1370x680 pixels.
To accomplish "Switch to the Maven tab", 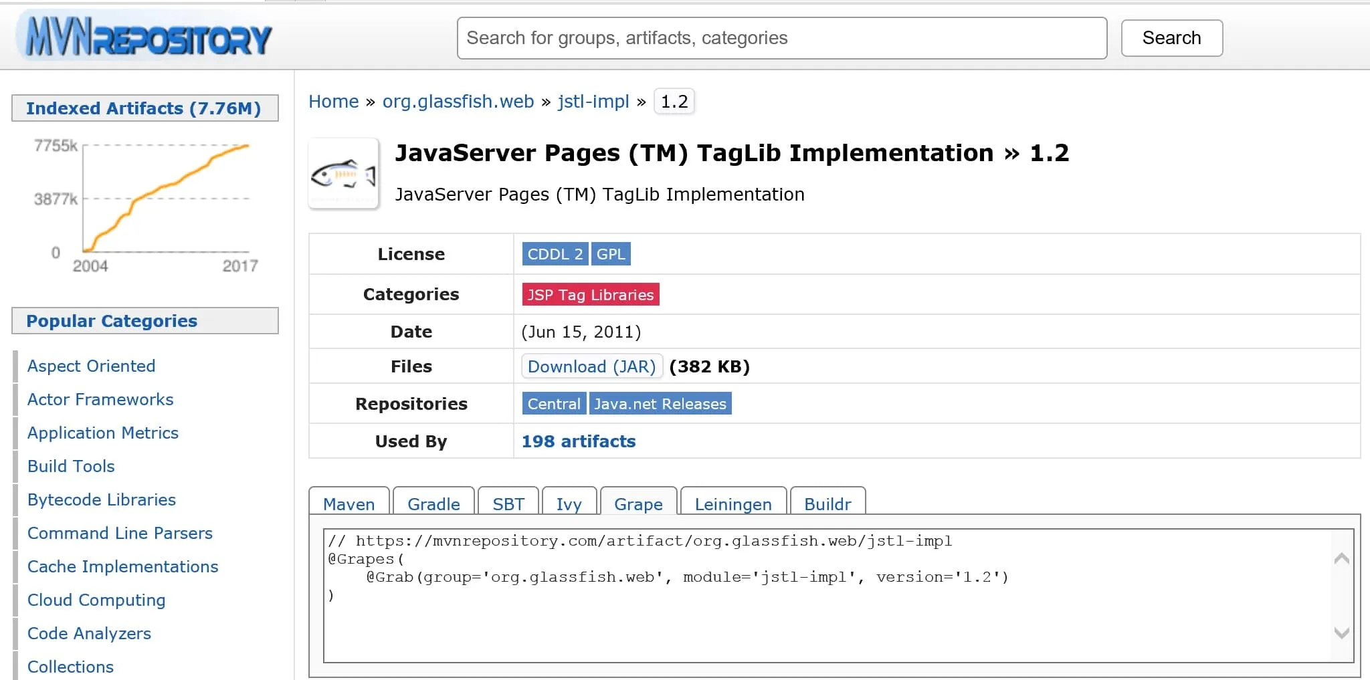I will pyautogui.click(x=349, y=503).
